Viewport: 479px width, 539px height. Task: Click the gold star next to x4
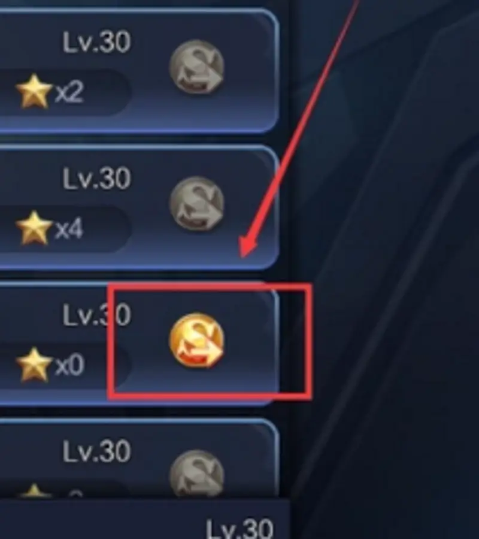pos(34,228)
